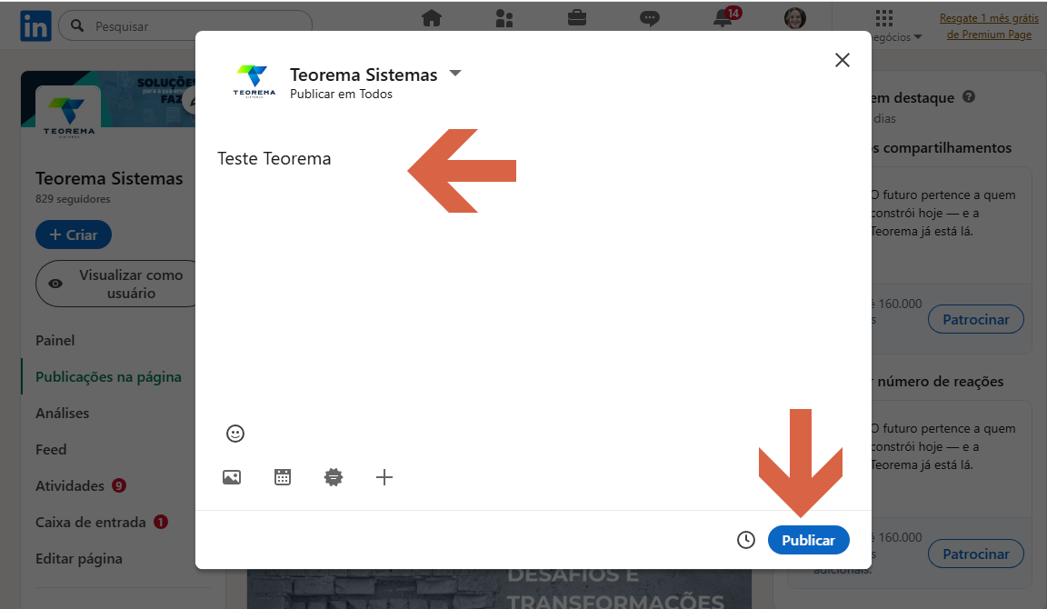
Task: Open Editar página in sidebar
Action: pyautogui.click(x=79, y=558)
